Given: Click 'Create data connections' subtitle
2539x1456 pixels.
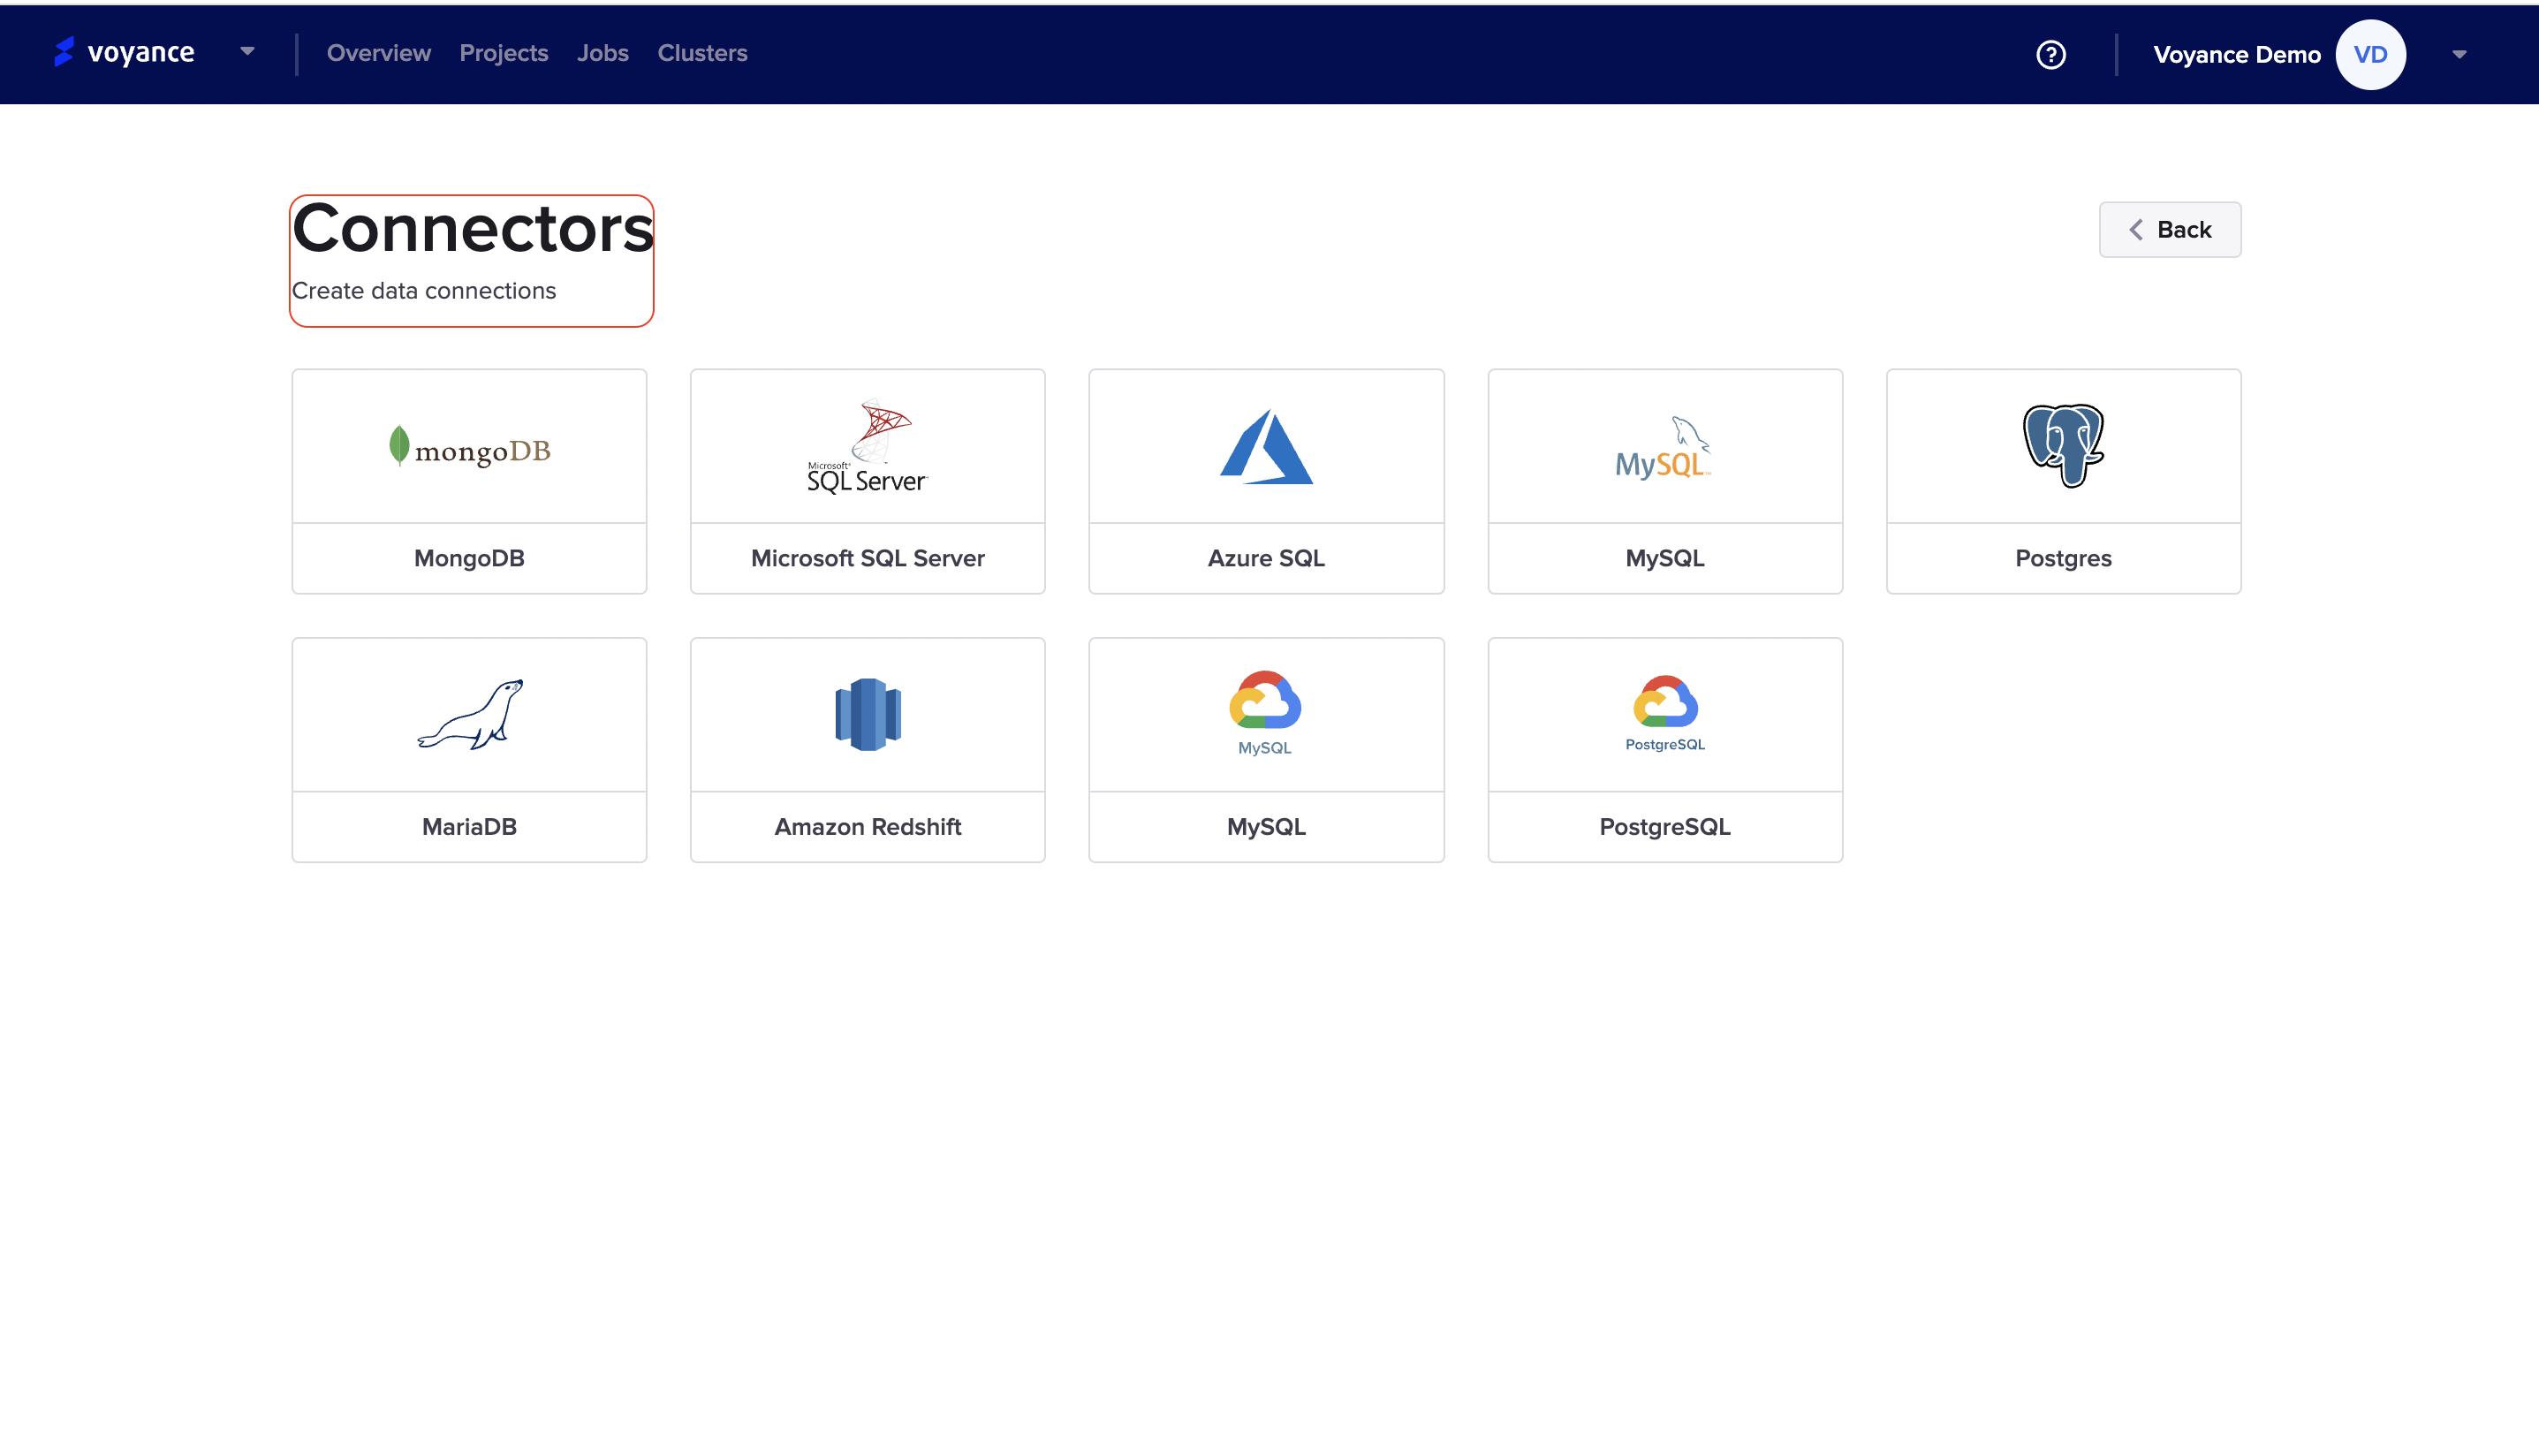Looking at the screenshot, I should (x=424, y=291).
